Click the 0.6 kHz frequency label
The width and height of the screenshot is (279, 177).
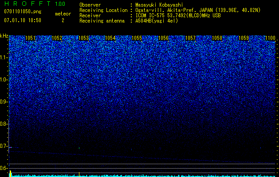(x=4, y=168)
